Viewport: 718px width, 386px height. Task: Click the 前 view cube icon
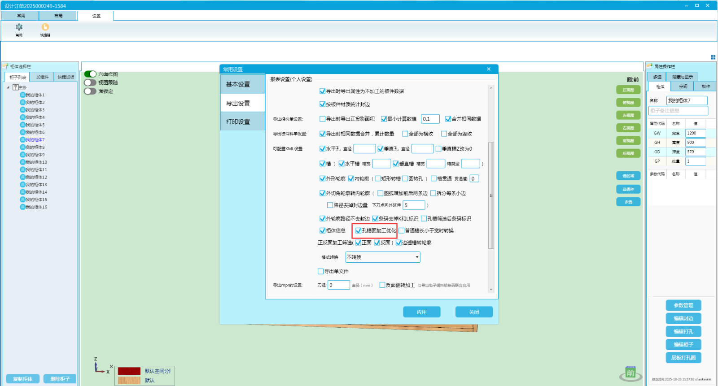pos(630,373)
